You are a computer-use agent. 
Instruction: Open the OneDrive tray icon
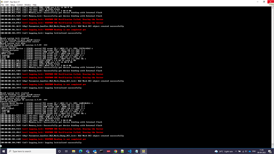tap(250, 151)
